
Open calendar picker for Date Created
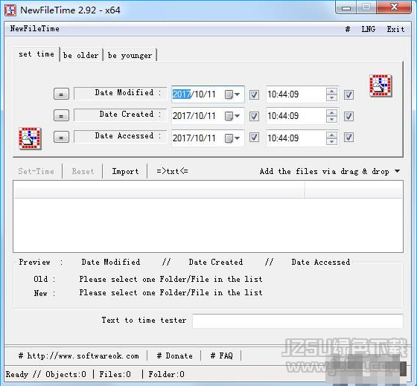tap(232, 116)
